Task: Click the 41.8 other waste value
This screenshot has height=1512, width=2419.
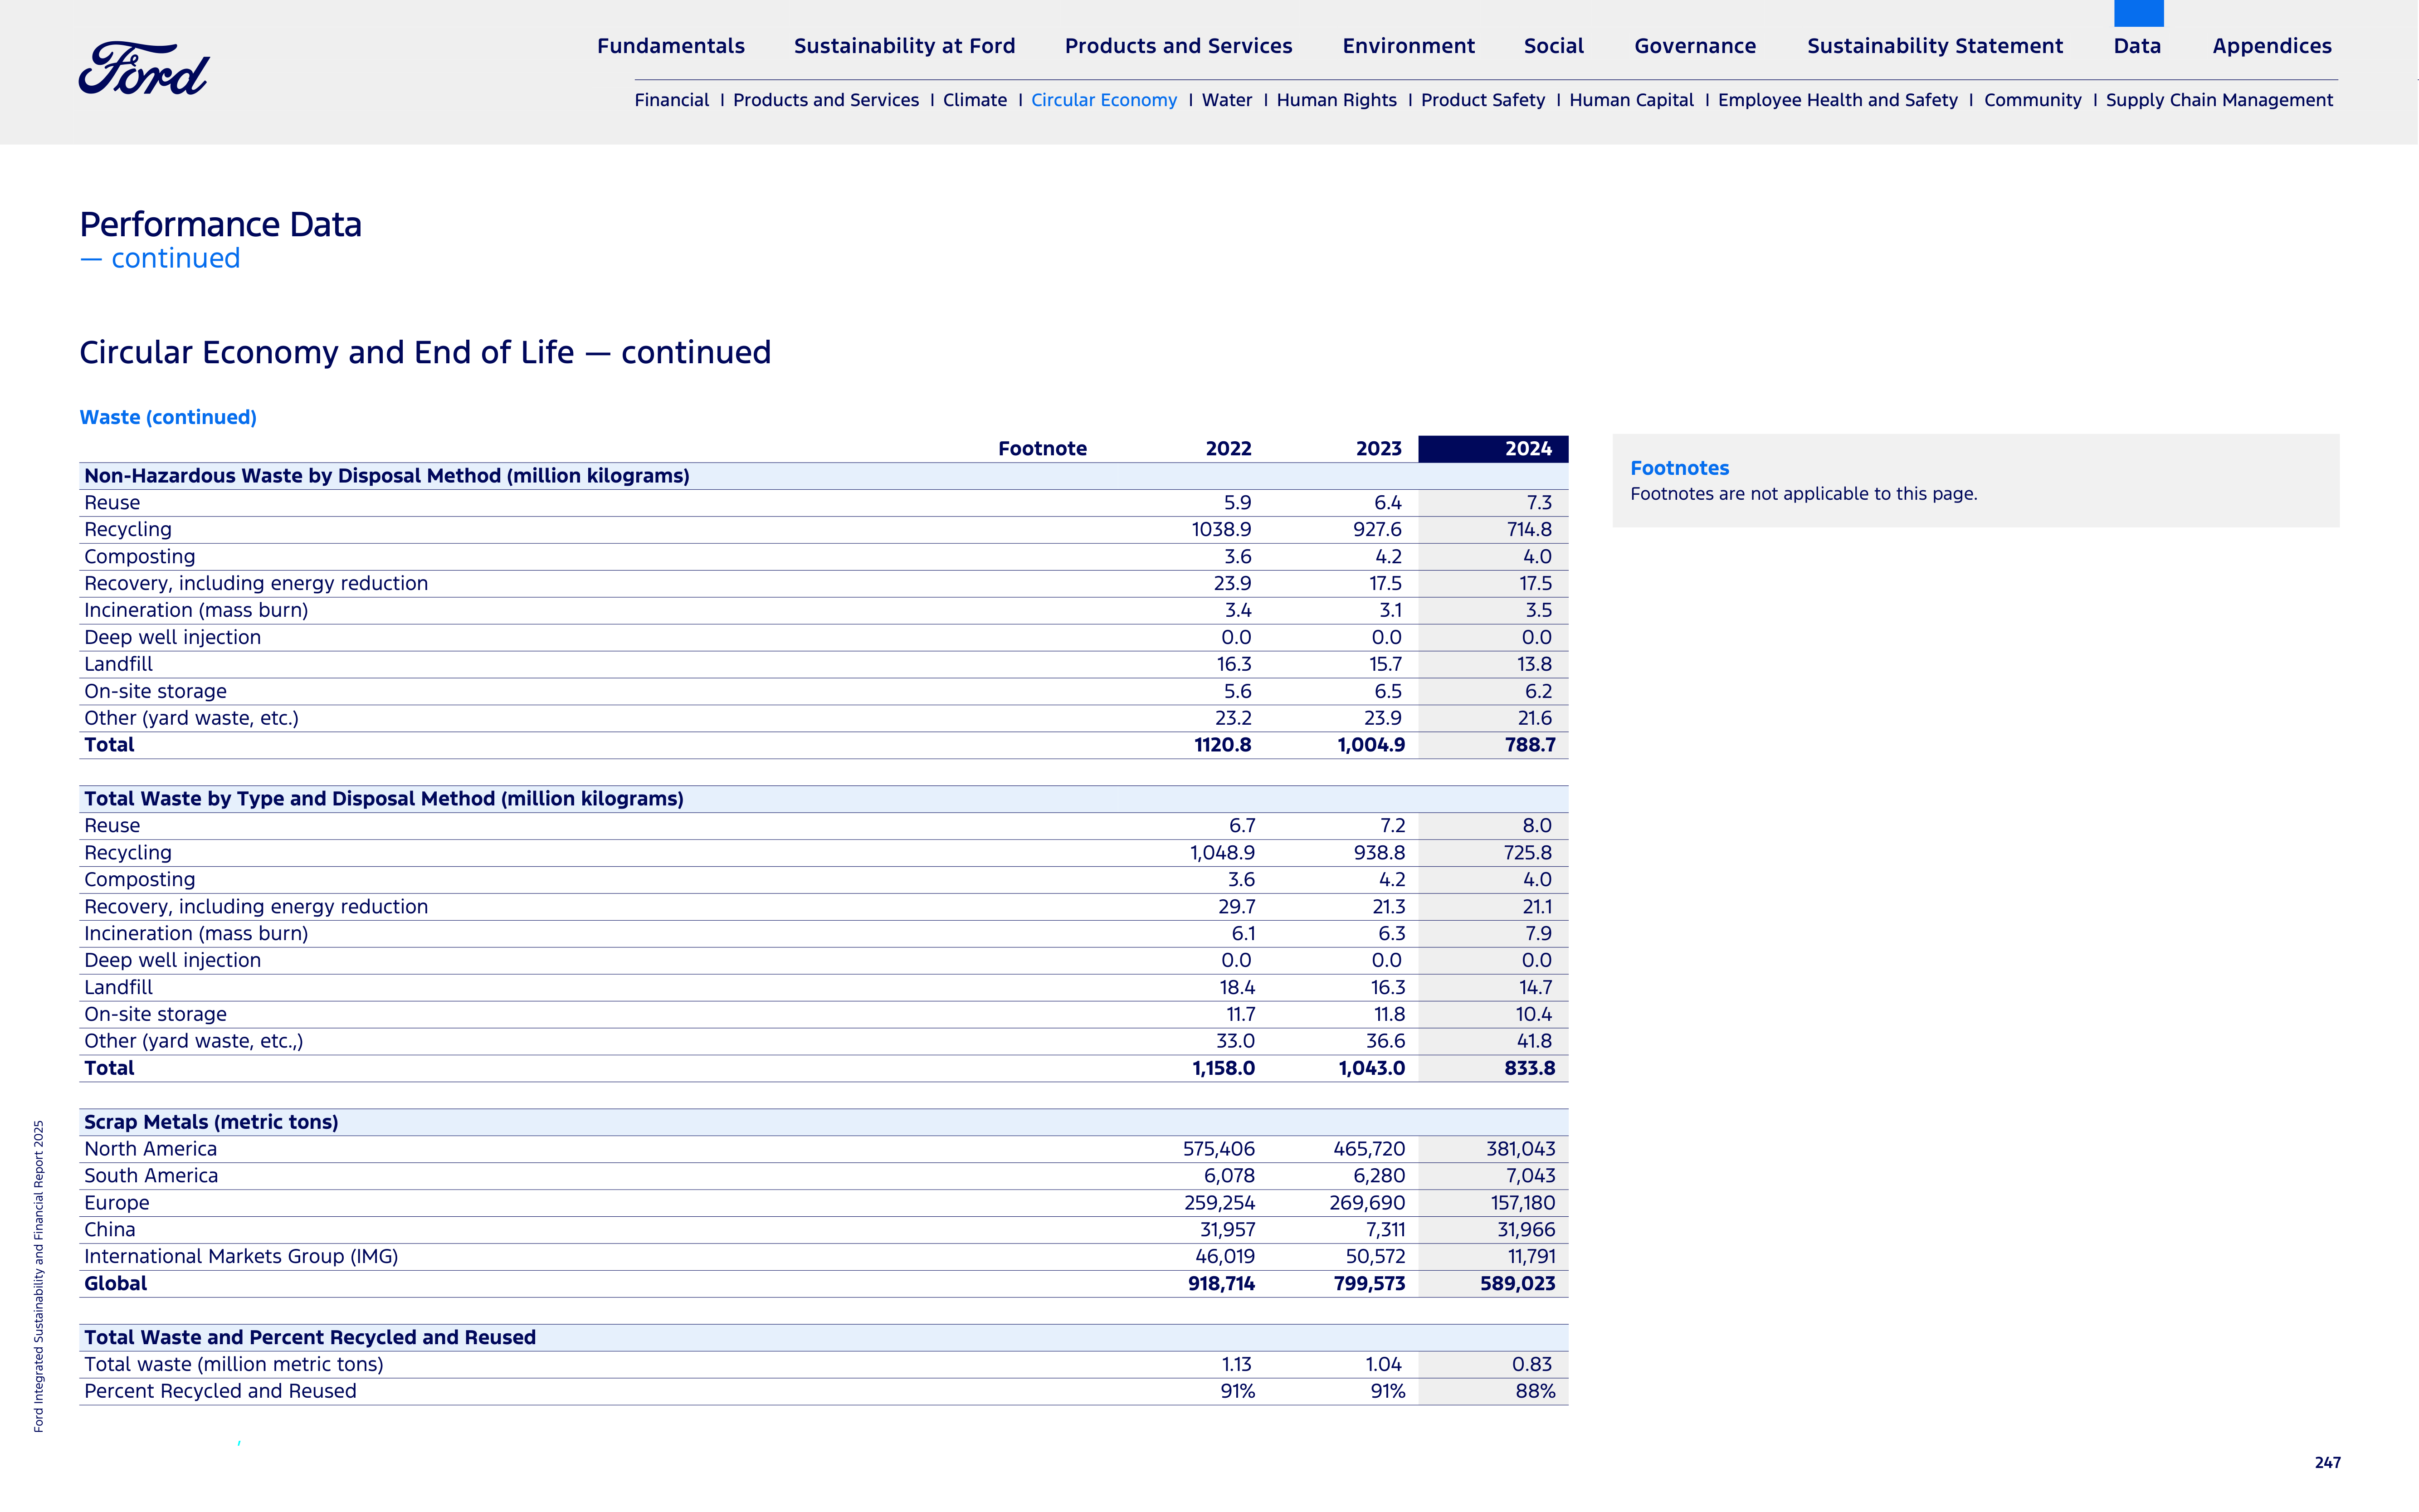Action: pyautogui.click(x=1534, y=1041)
